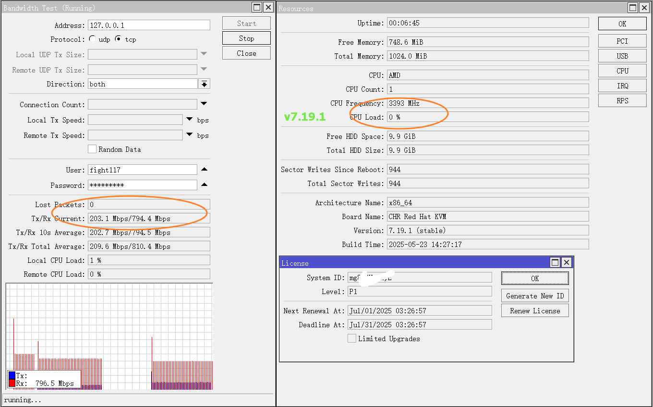Open the USB device list
Viewport: 653px width, 407px height.
coord(622,56)
